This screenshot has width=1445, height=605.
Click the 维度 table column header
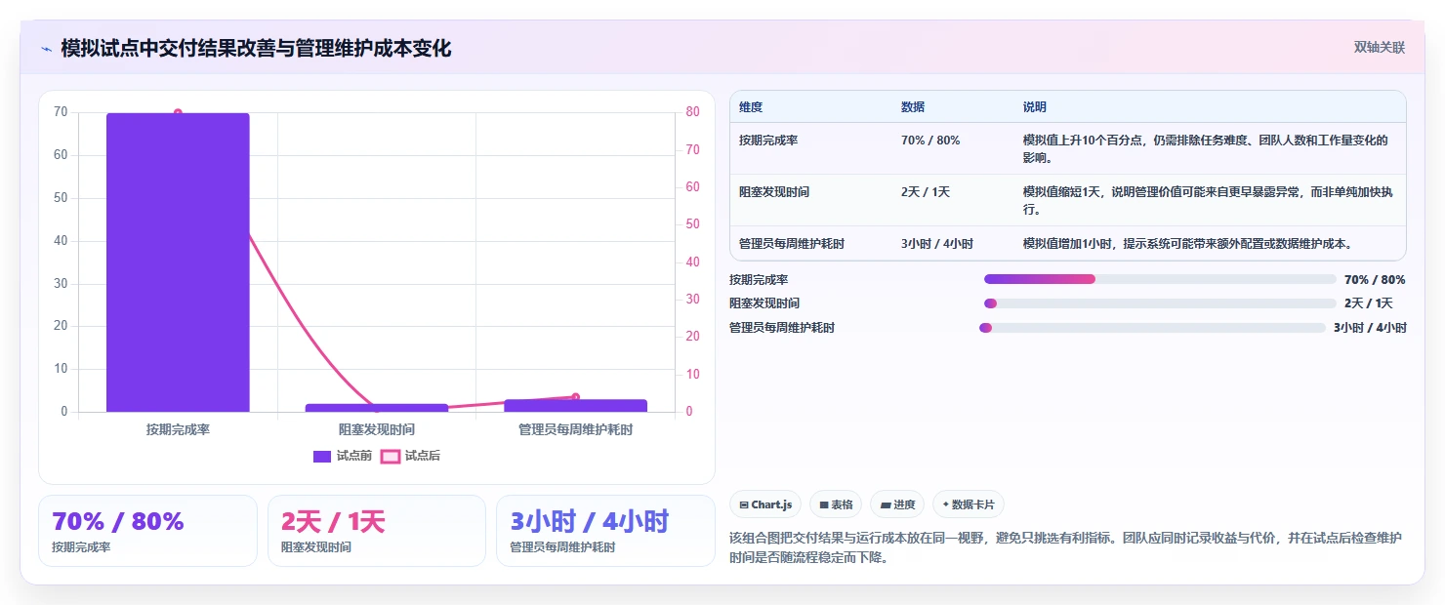click(x=752, y=106)
